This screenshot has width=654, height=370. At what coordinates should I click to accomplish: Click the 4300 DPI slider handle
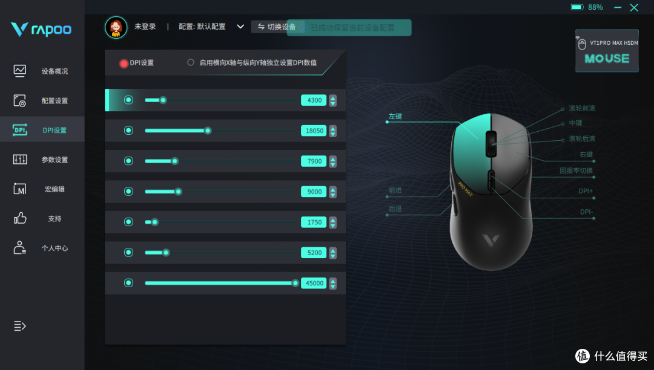(163, 100)
